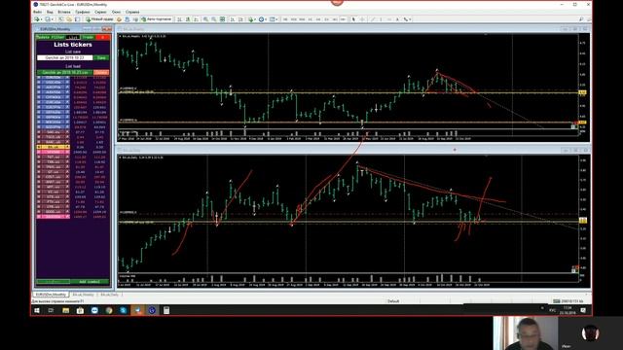Toggle the Market Watch window icon
623x350 pixels.
point(60,19)
